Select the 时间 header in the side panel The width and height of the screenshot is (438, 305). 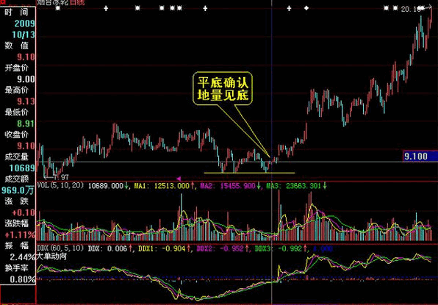click(16, 12)
